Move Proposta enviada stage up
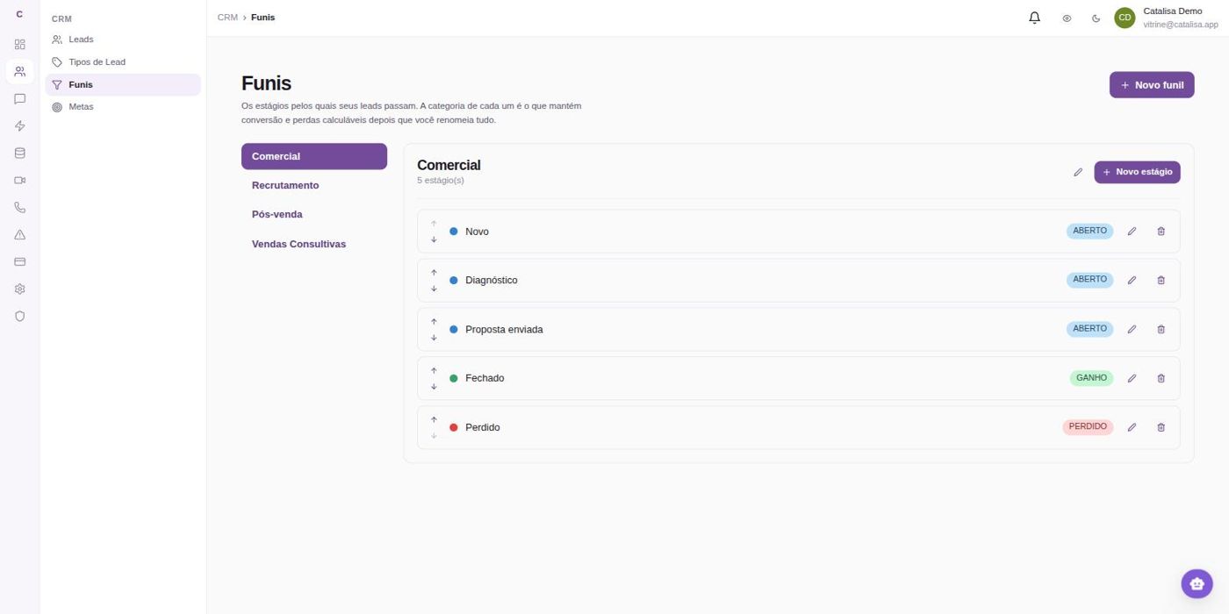The image size is (1229, 614). tap(434, 322)
